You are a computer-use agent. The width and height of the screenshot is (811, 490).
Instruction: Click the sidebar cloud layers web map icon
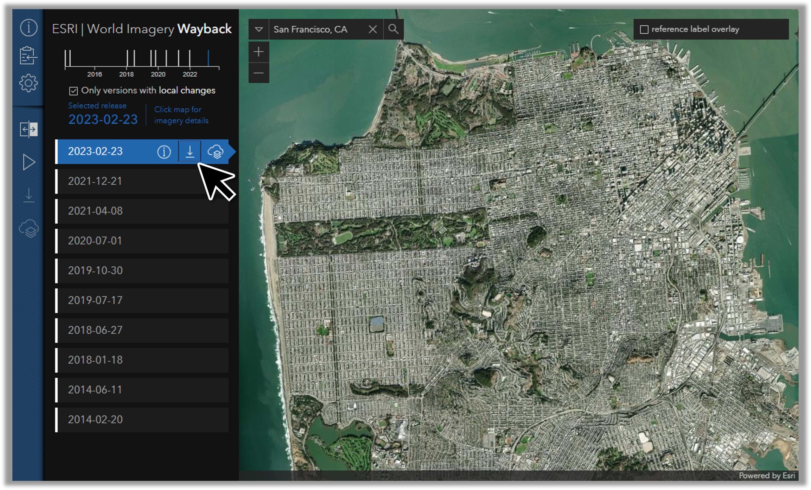[29, 228]
